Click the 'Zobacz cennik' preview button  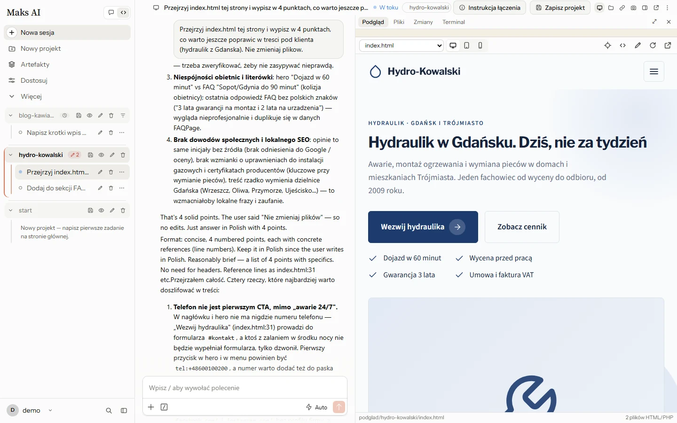(x=522, y=227)
